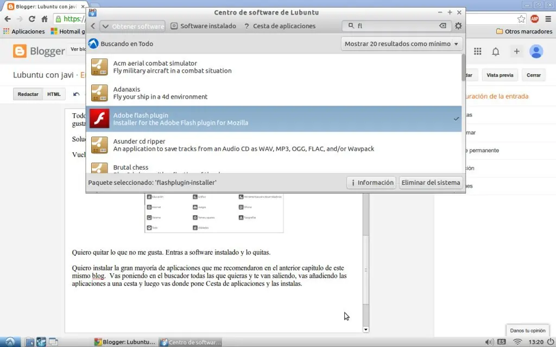Viewport: 556px width, 347px height.
Task: Click Chrome reload button
Action: [x=32, y=19]
